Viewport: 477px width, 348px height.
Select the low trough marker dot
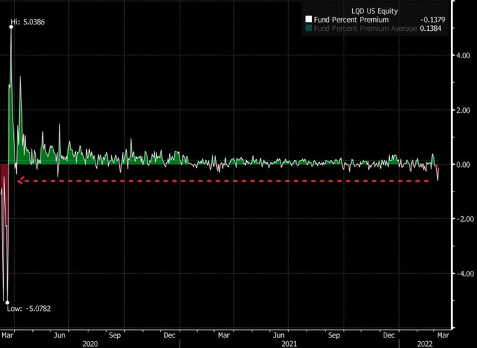7,302
